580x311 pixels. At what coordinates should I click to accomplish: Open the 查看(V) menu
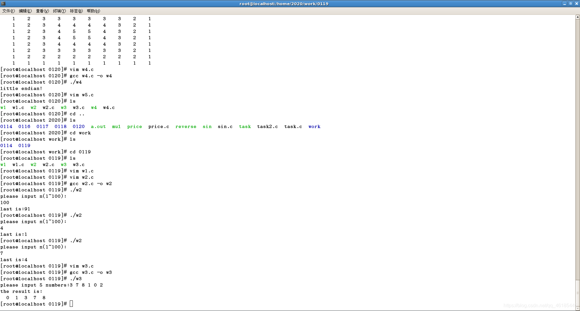(x=42, y=11)
